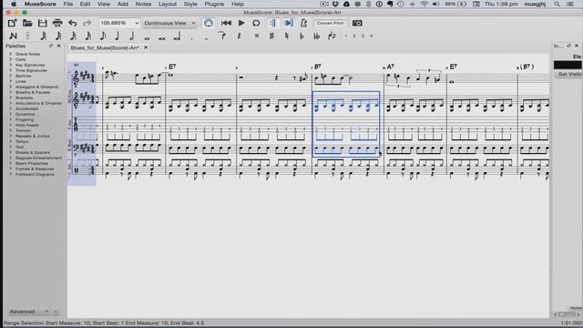Select whole note duration
Viewport: 583px width, 328px height.
(147, 37)
